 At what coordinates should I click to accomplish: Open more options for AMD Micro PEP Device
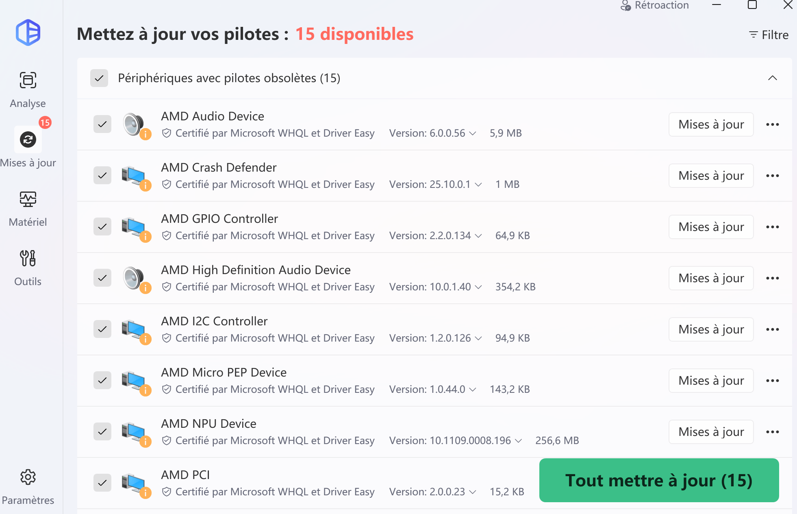pos(772,381)
